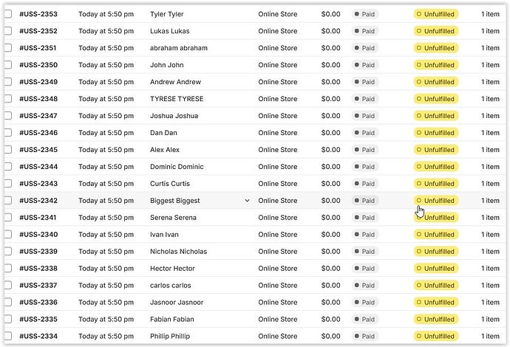
Task: Select the Paid badge for order #USS-2337
Action: click(365, 286)
